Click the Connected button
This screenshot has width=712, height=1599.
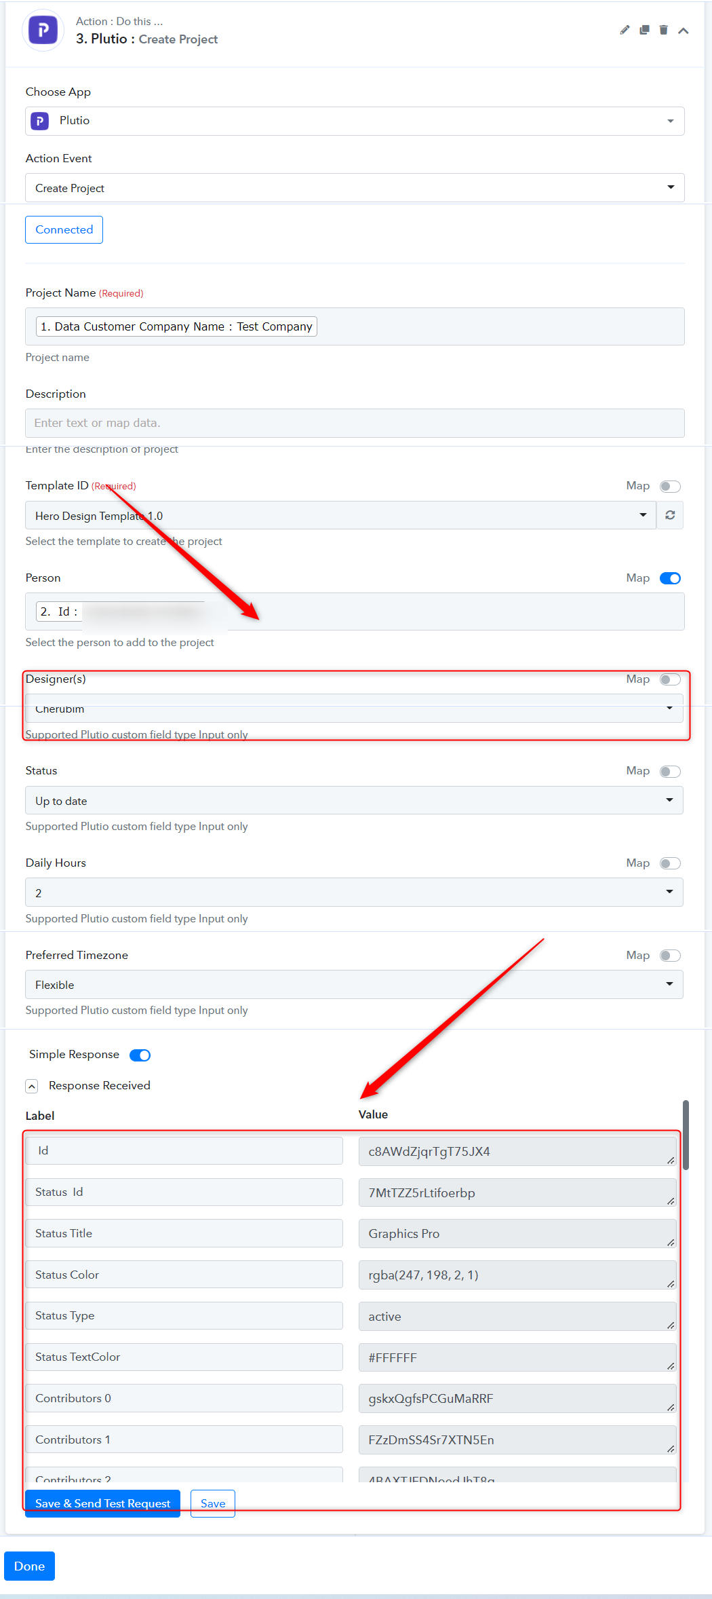click(64, 229)
